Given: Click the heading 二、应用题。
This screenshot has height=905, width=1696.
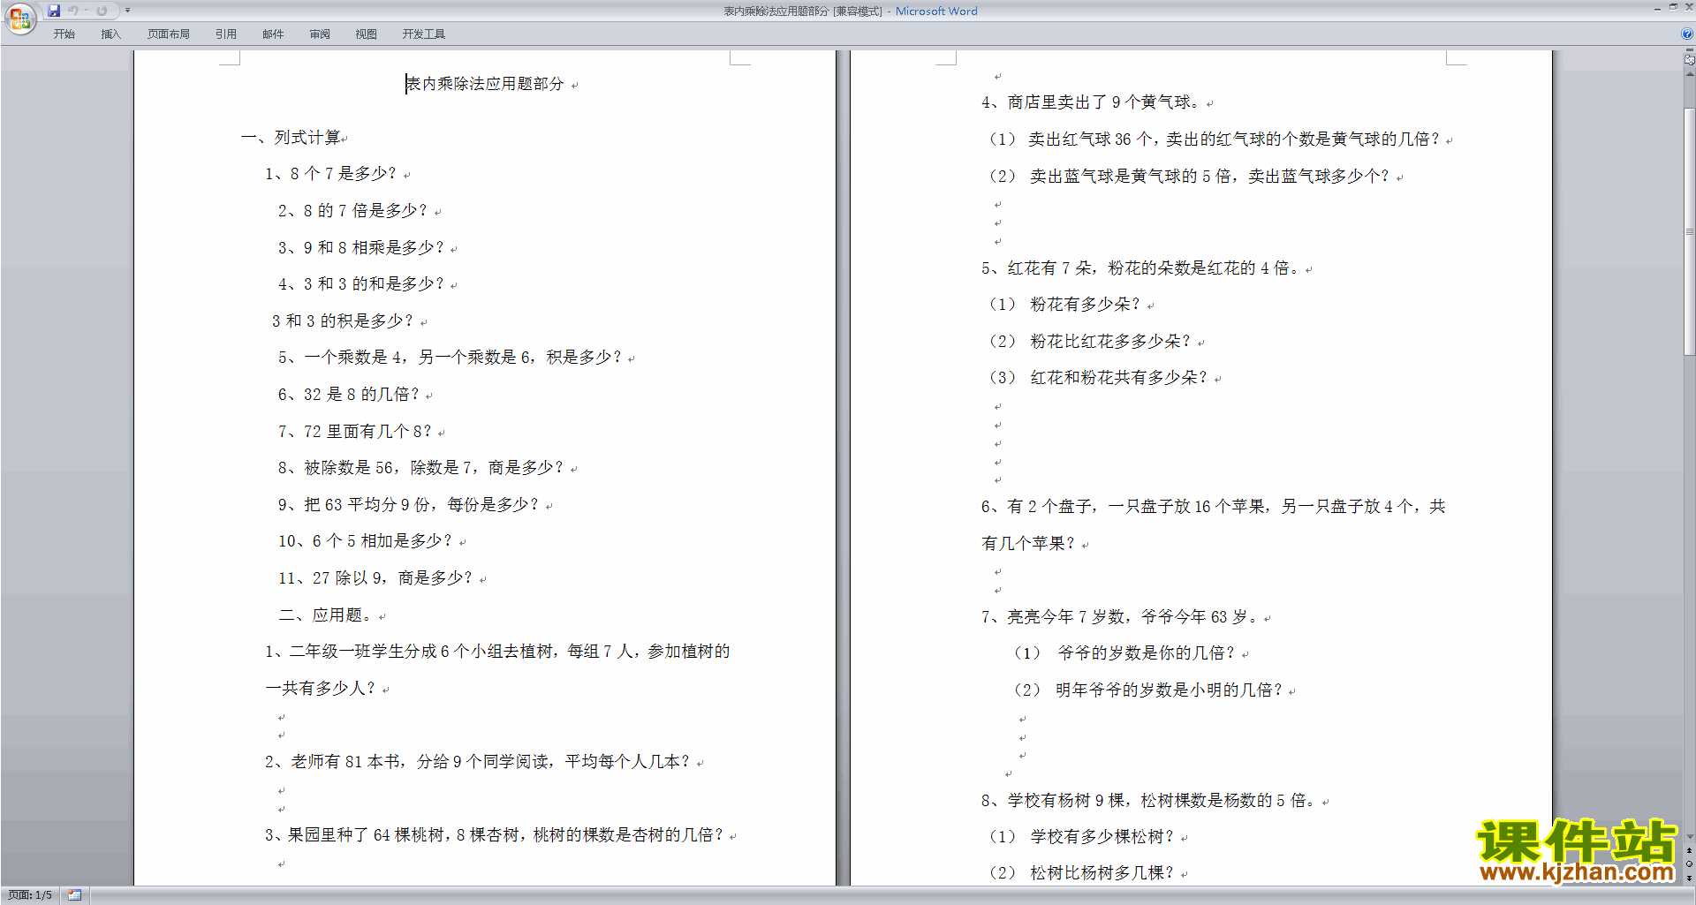Looking at the screenshot, I should (326, 615).
